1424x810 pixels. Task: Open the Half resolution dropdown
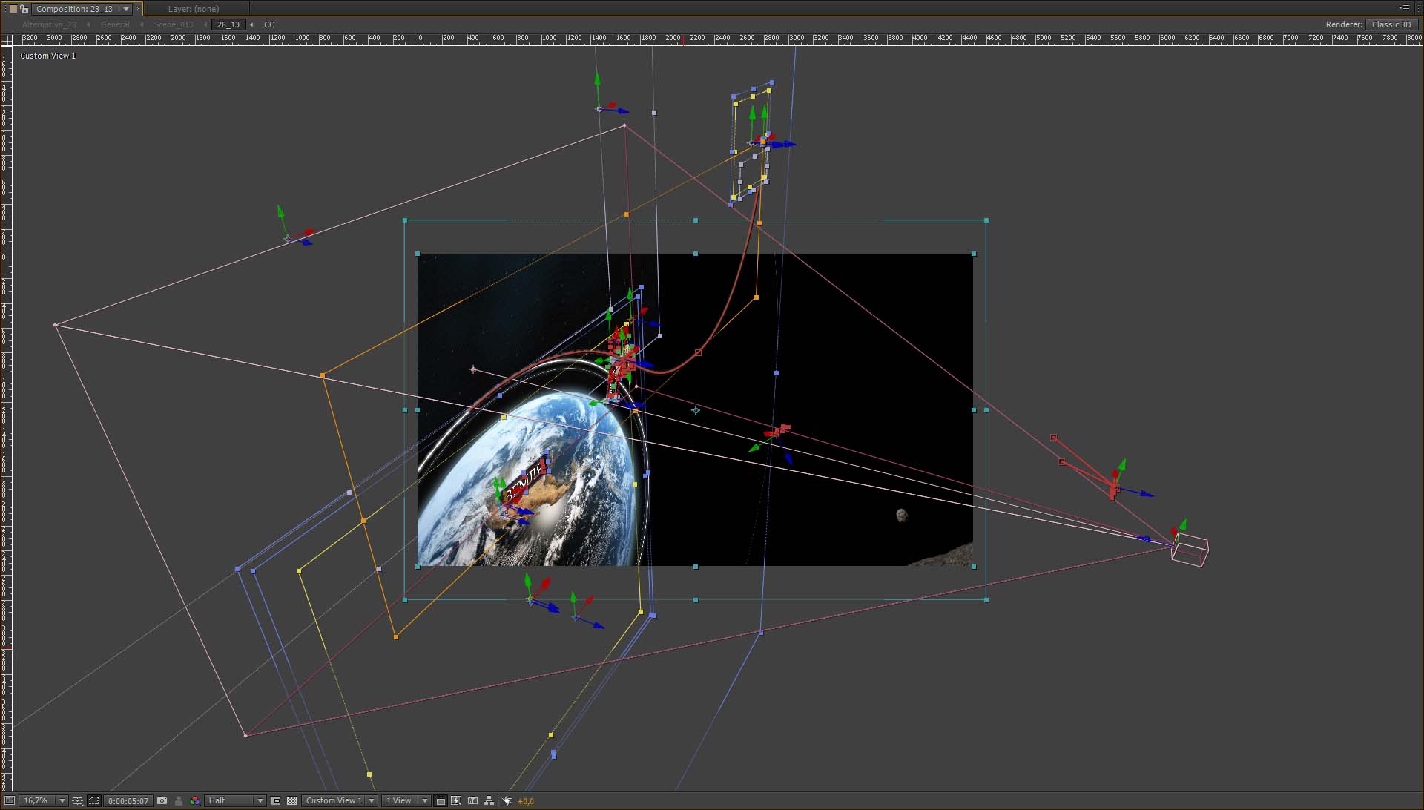point(235,800)
